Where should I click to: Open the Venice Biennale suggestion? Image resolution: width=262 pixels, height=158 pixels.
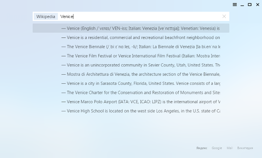click(x=131, y=47)
